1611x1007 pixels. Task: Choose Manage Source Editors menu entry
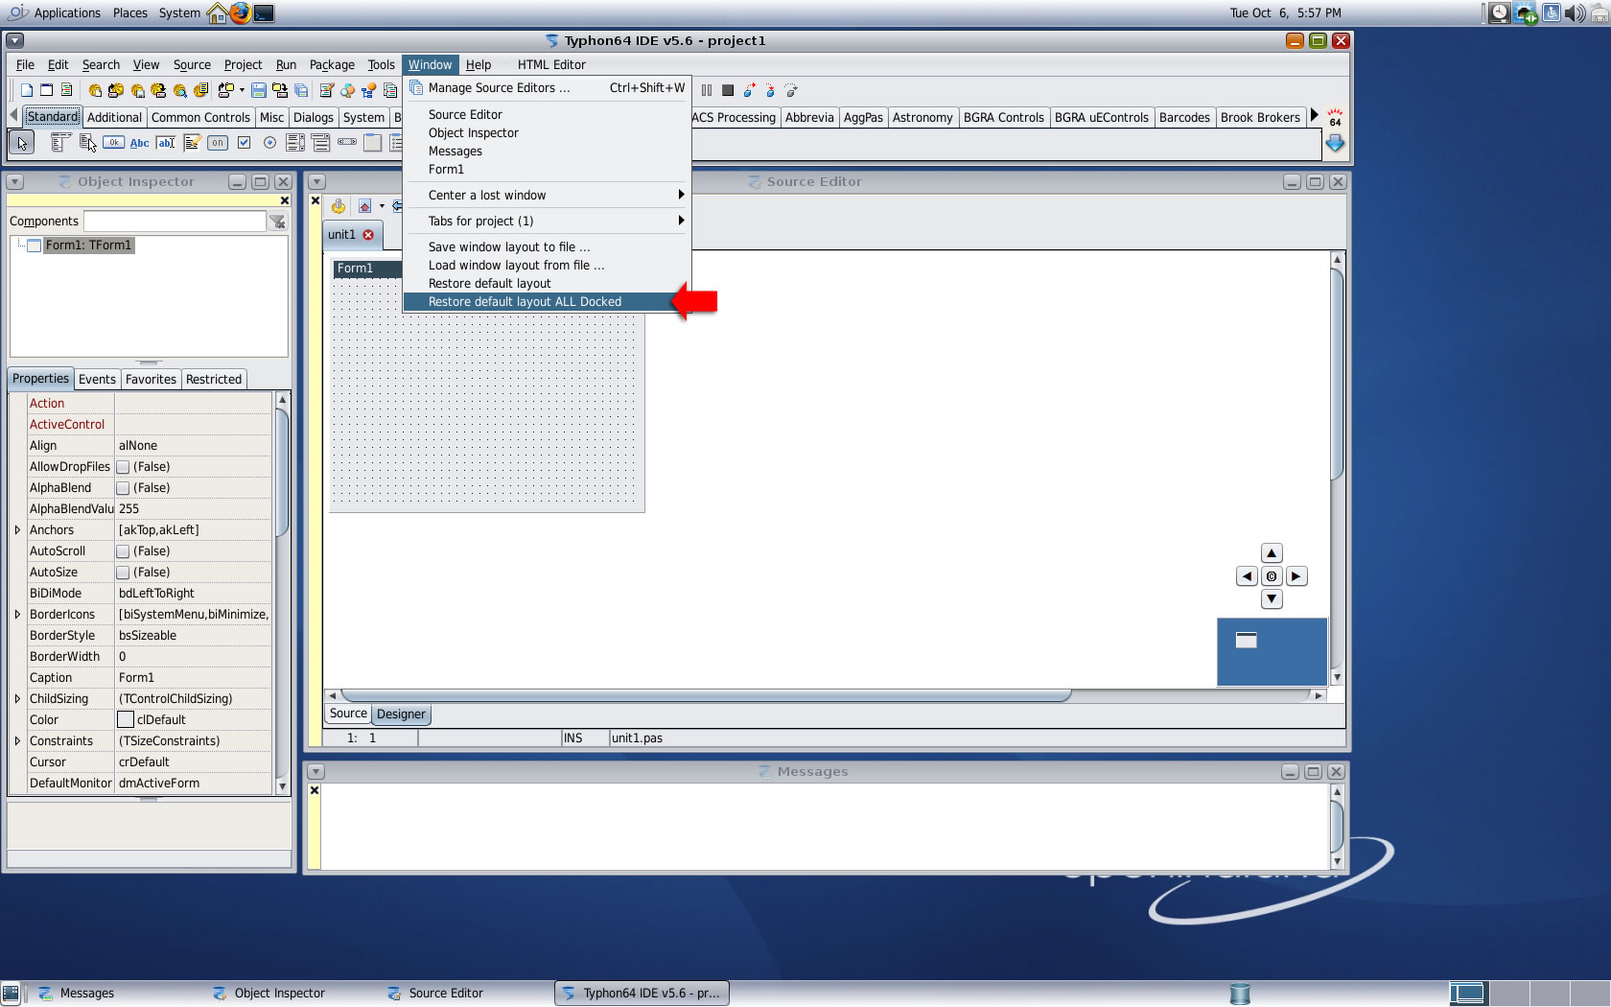click(x=547, y=87)
